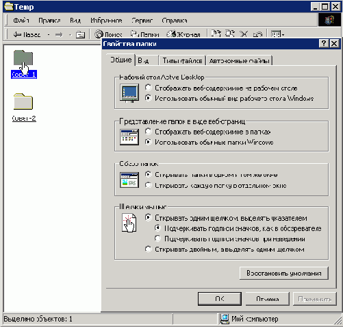Click the Назад (Back) arrow button
This screenshot has height=327, width=343.
pos(27,34)
